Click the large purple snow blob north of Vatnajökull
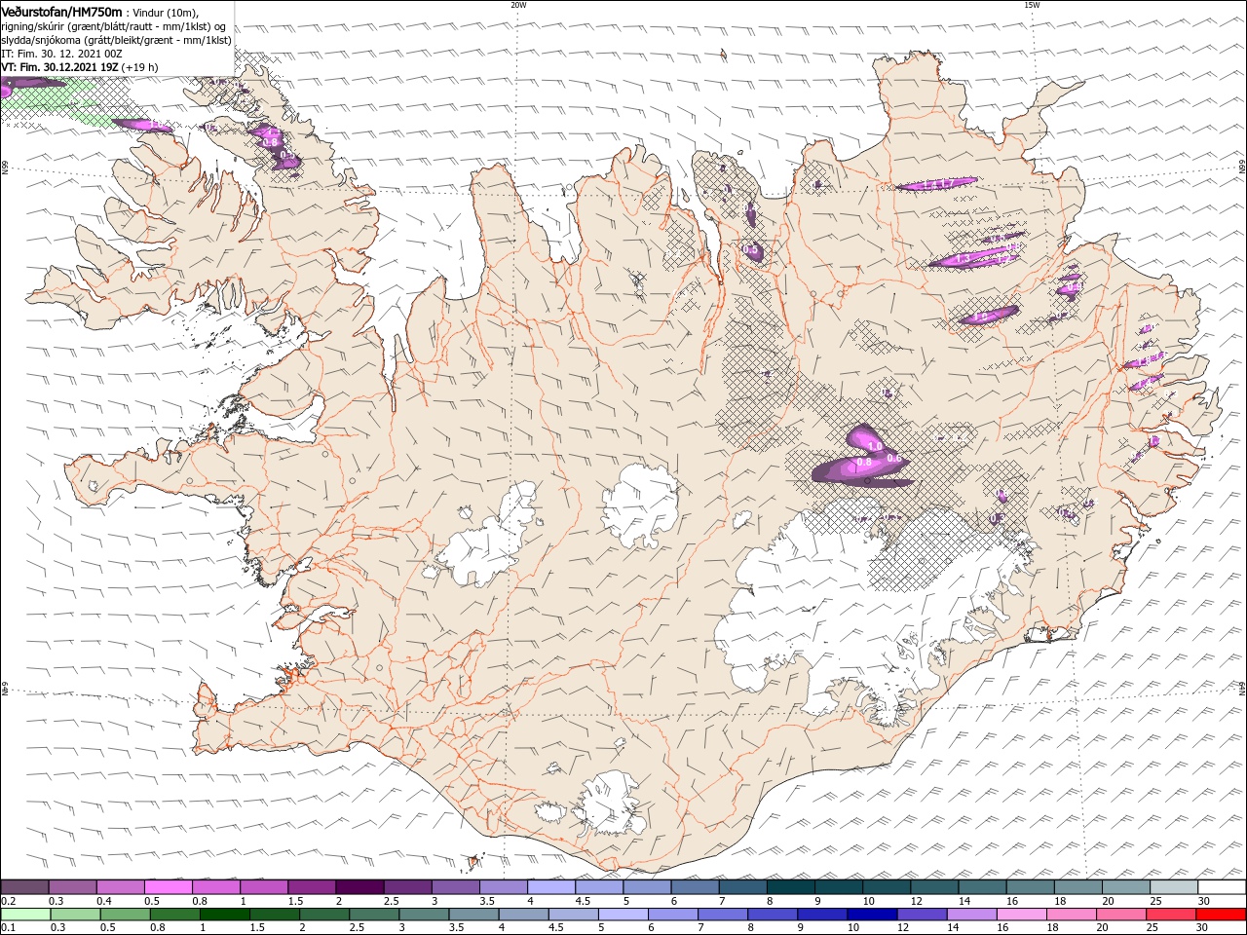The image size is (1247, 935). point(863,458)
